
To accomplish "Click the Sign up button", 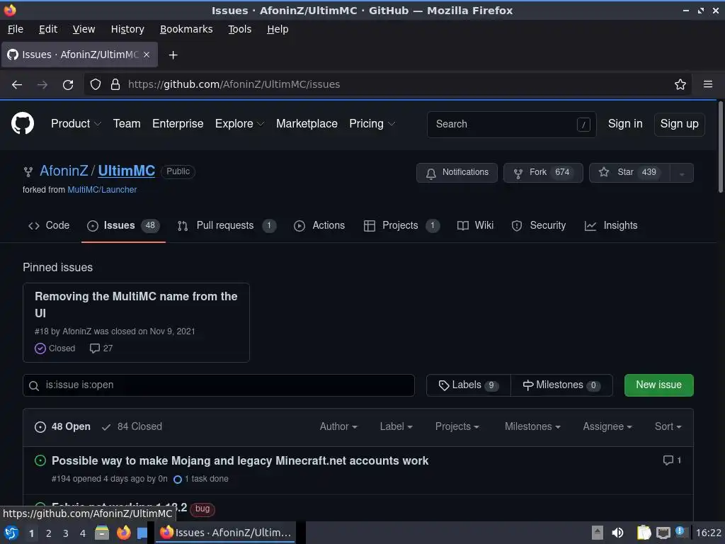I will click(x=679, y=124).
